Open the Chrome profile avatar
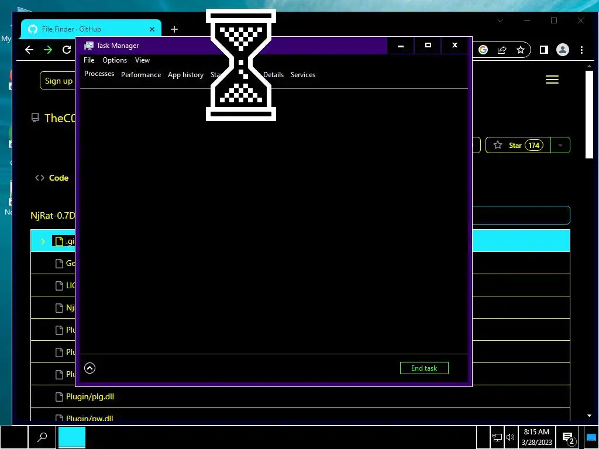 click(x=563, y=50)
